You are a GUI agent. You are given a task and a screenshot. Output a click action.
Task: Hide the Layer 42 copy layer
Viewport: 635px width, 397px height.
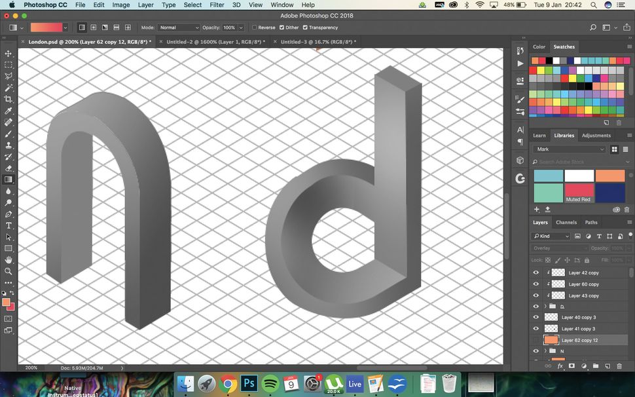(x=536, y=273)
